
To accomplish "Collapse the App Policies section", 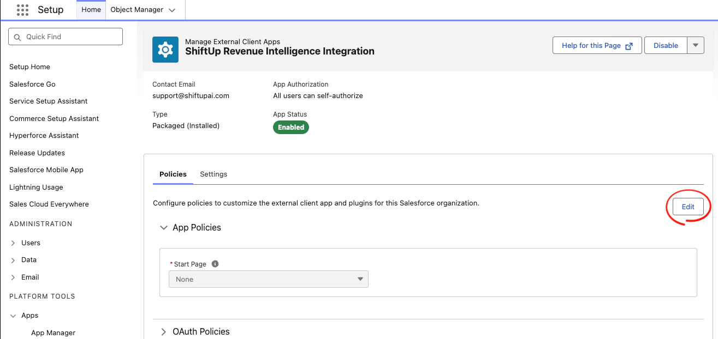I will click(163, 228).
